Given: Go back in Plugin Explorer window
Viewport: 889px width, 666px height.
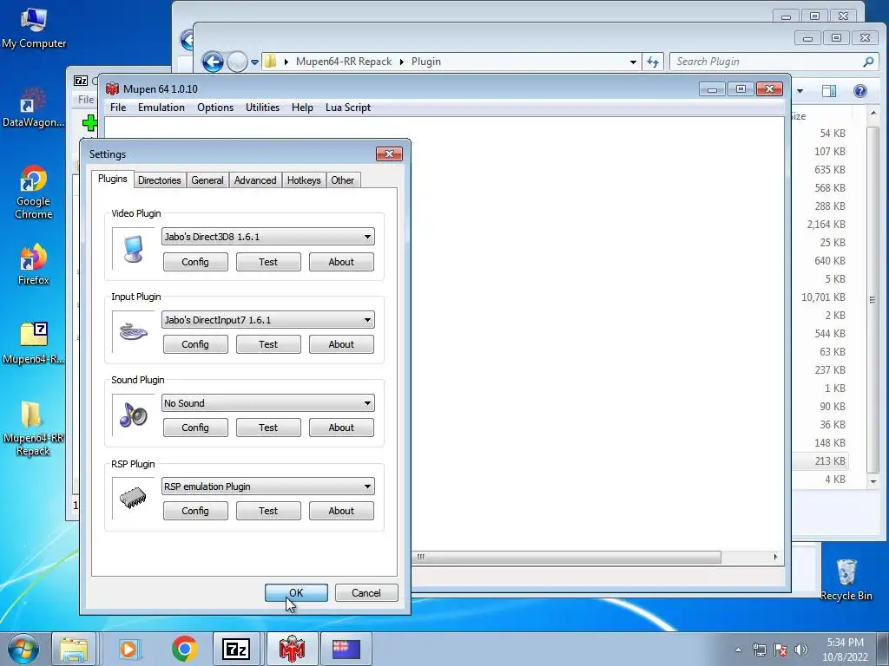Looking at the screenshot, I should (213, 62).
